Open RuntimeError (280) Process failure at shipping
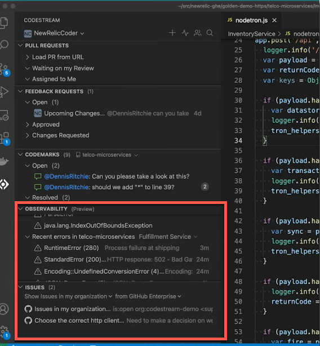This screenshot has height=346, width=320. click(x=121, y=248)
